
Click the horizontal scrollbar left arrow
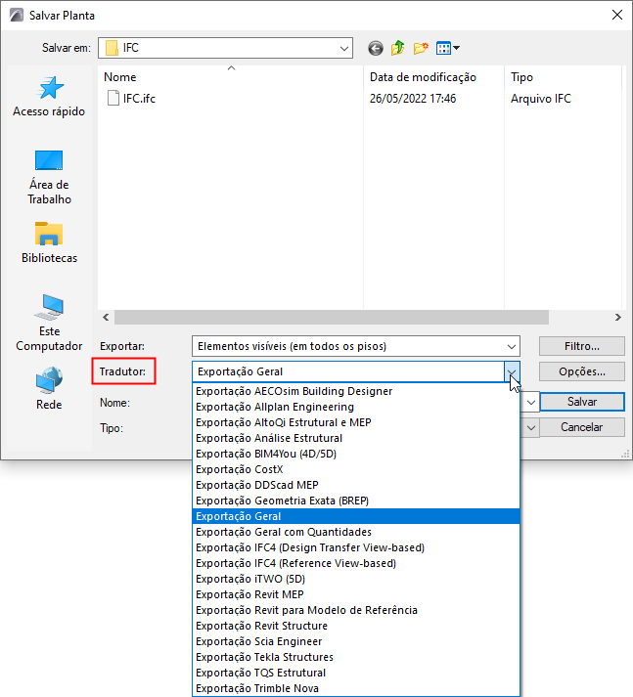(106, 318)
